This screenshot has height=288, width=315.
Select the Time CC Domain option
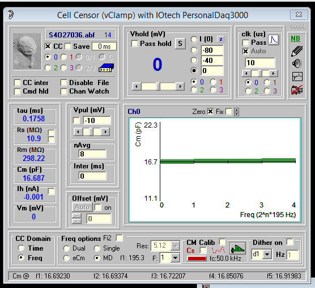(22, 248)
